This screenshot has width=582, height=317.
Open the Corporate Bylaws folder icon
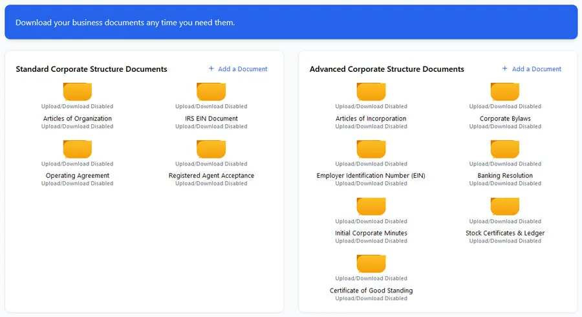click(505, 92)
